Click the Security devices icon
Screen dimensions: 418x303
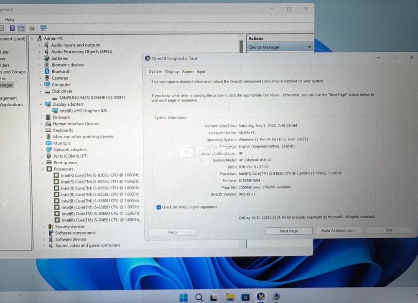(x=51, y=226)
